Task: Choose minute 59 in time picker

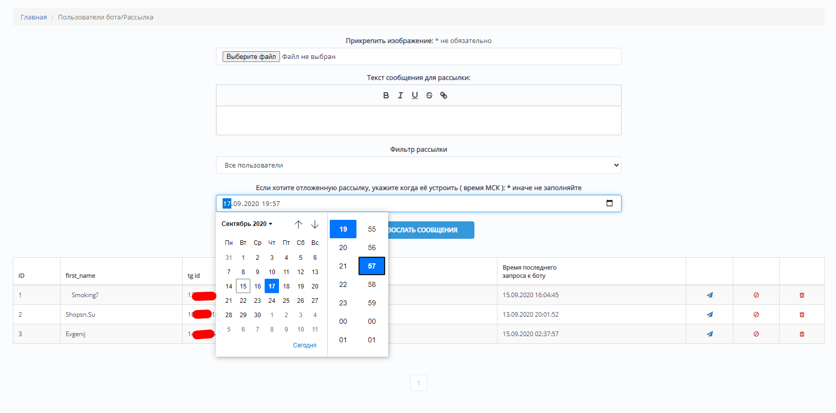Action: 372,303
